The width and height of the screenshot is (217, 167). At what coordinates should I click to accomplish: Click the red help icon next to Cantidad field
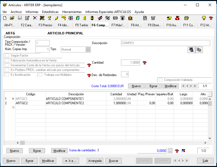point(145,63)
